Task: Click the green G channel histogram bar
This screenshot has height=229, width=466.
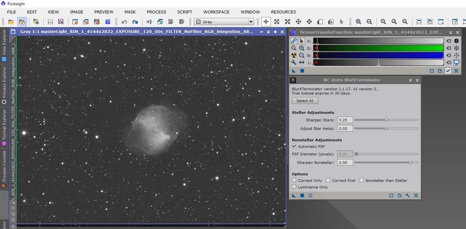Action: [378, 48]
